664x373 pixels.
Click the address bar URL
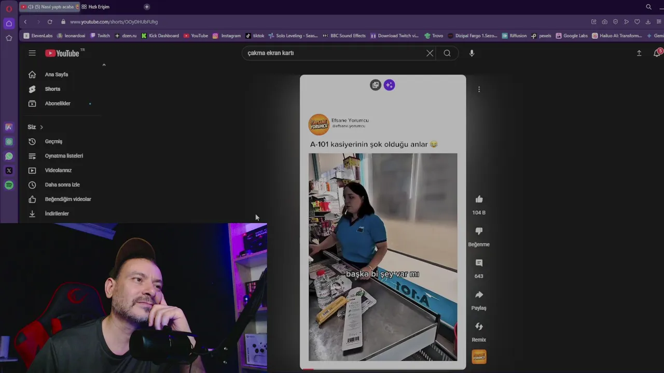pos(114,22)
